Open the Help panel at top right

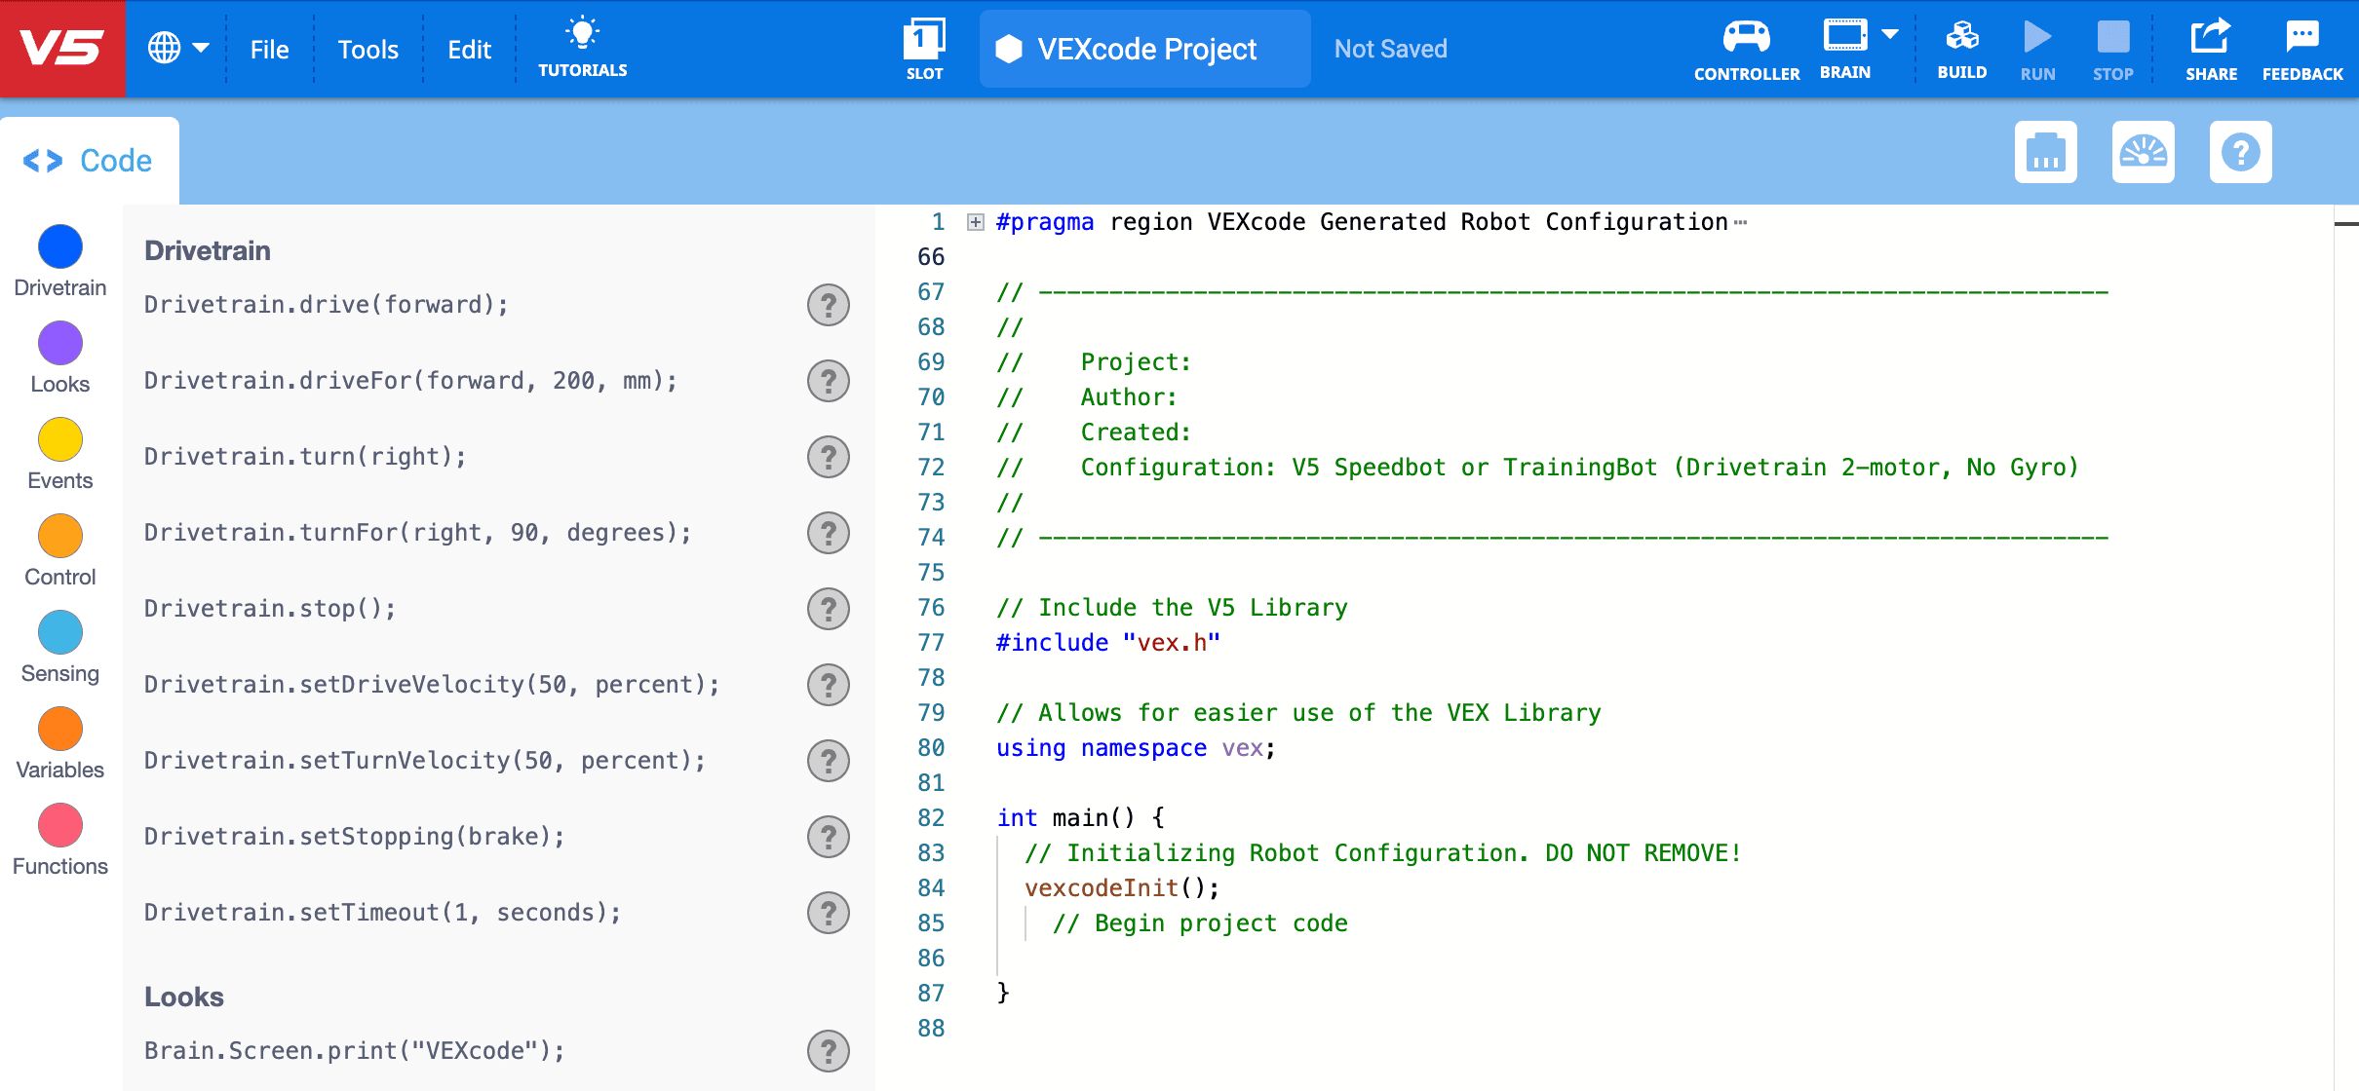pyautogui.click(x=2241, y=151)
